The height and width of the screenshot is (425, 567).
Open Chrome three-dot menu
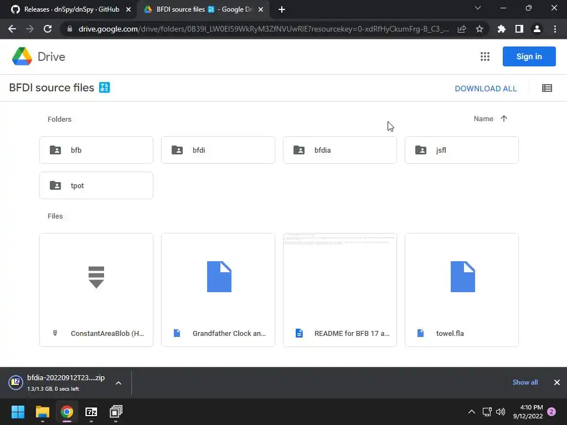point(555,29)
